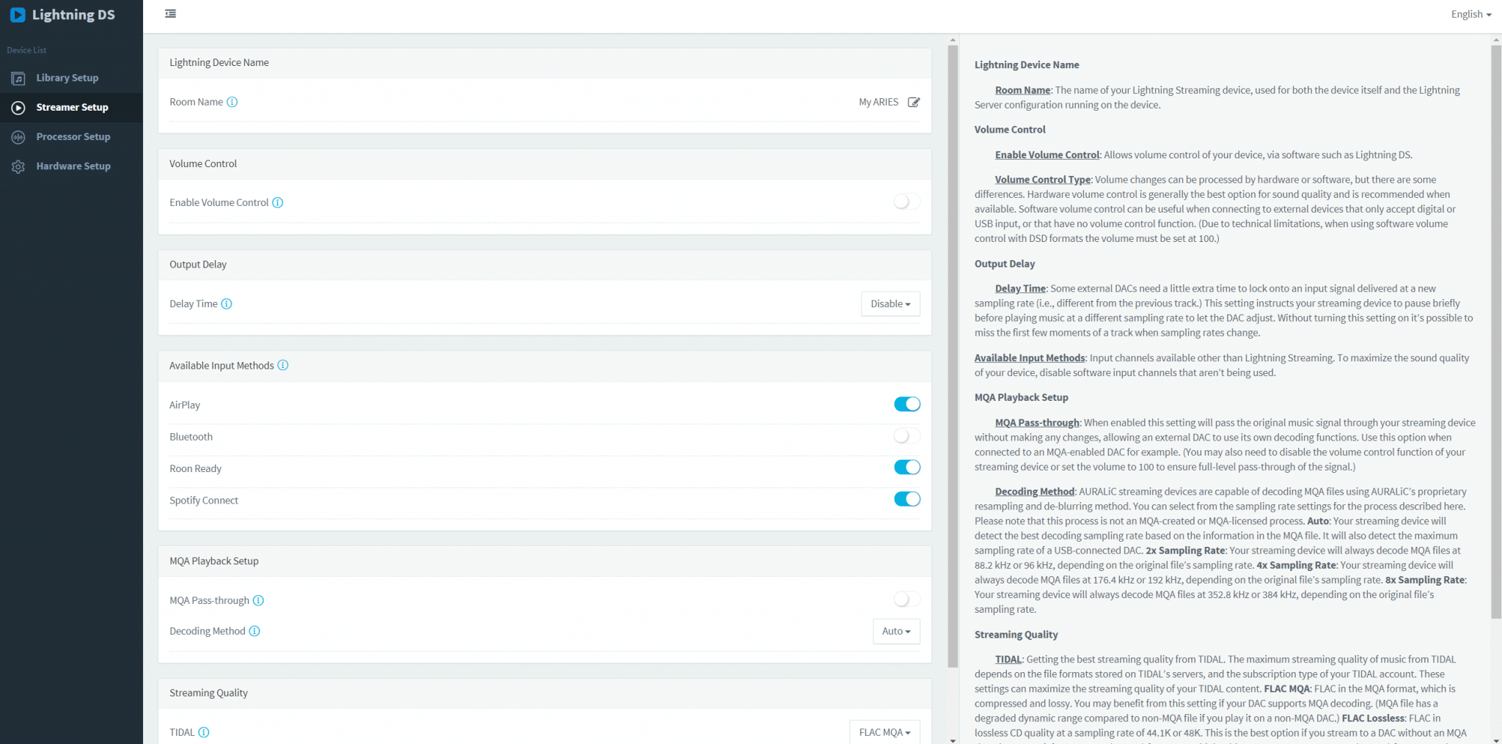The image size is (1502, 744).
Task: Show info for Available Input Methods
Action: 283,365
